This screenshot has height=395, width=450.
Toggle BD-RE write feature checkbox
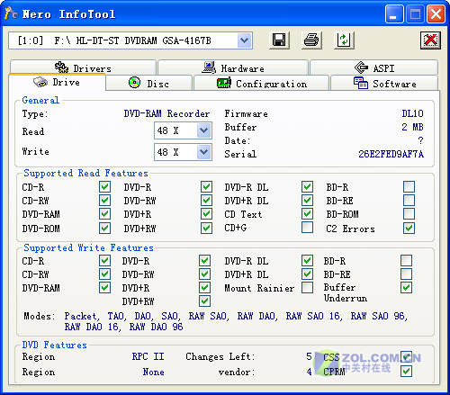[x=406, y=274]
